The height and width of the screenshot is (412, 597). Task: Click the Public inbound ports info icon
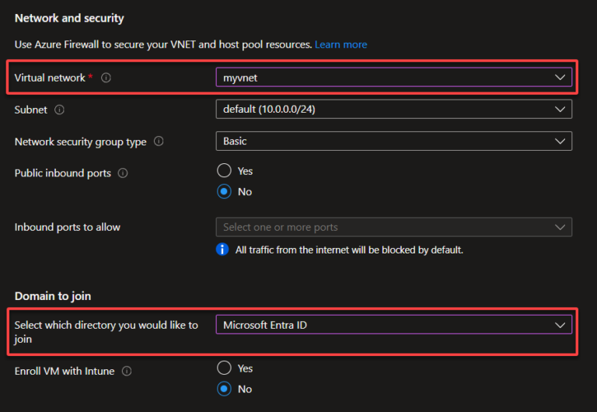pyautogui.click(x=122, y=173)
